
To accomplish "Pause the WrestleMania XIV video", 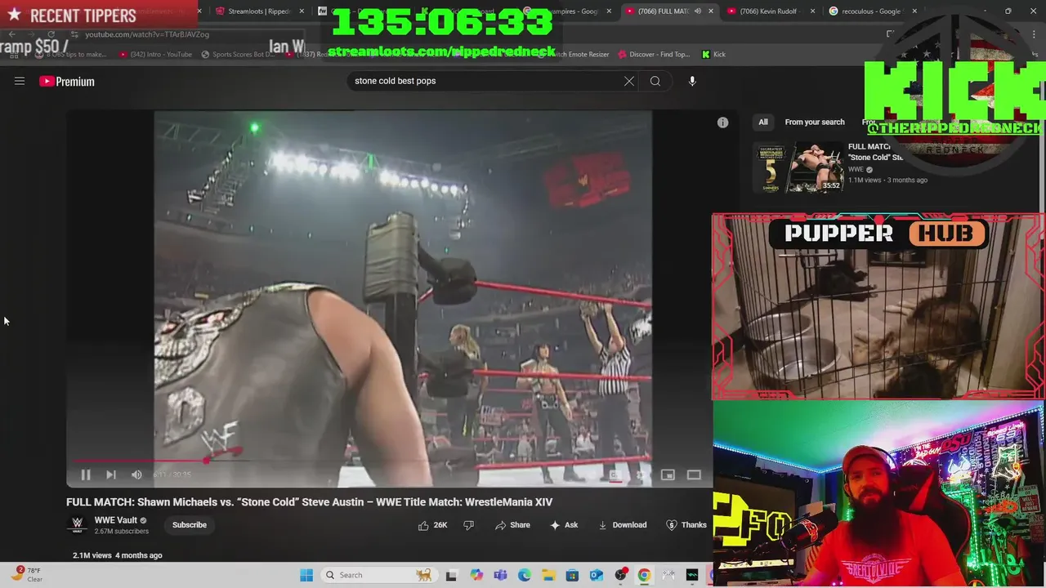I will pyautogui.click(x=85, y=474).
